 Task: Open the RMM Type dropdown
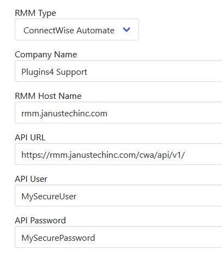[77, 29]
